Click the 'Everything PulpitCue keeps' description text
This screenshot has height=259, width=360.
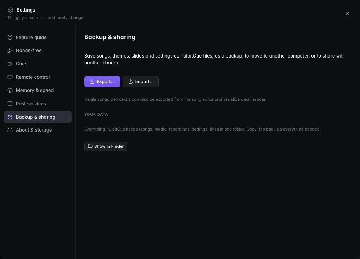pos(202,129)
